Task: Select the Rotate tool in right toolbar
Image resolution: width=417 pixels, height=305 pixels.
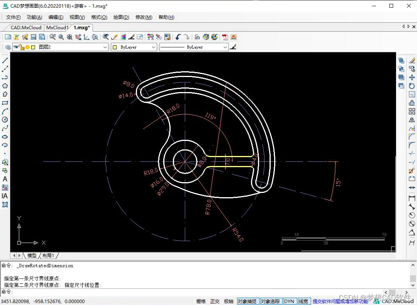Action: tap(412, 86)
